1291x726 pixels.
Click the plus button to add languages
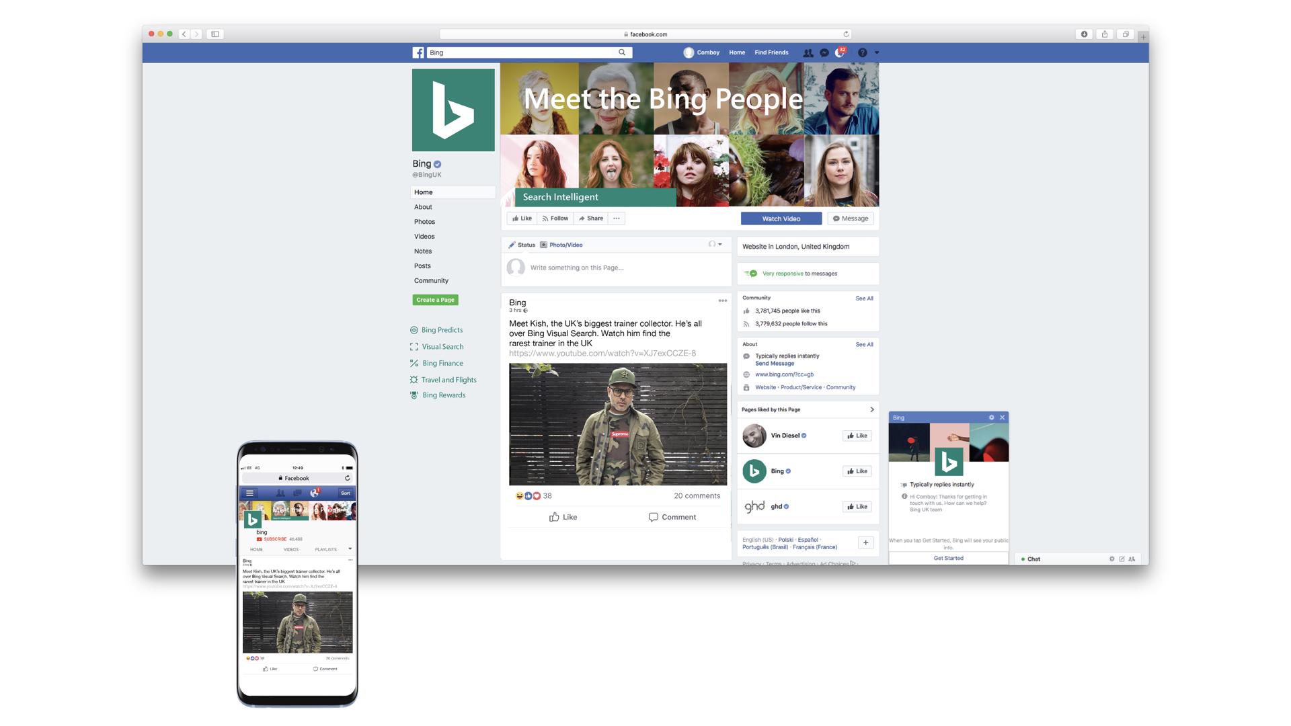865,543
